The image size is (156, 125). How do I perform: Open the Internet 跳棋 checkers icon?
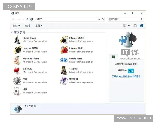coord(64,50)
